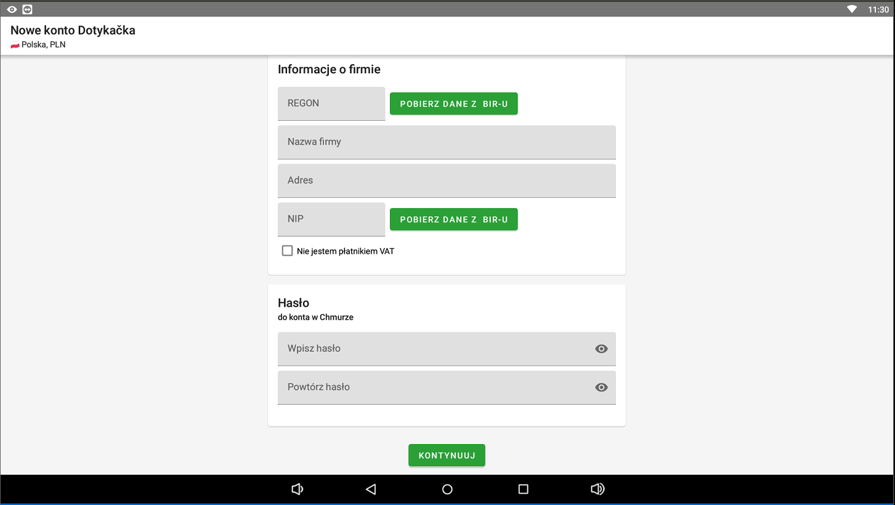Tap the TeamViewer icon in status bar
The height and width of the screenshot is (505, 895).
tap(27, 9)
